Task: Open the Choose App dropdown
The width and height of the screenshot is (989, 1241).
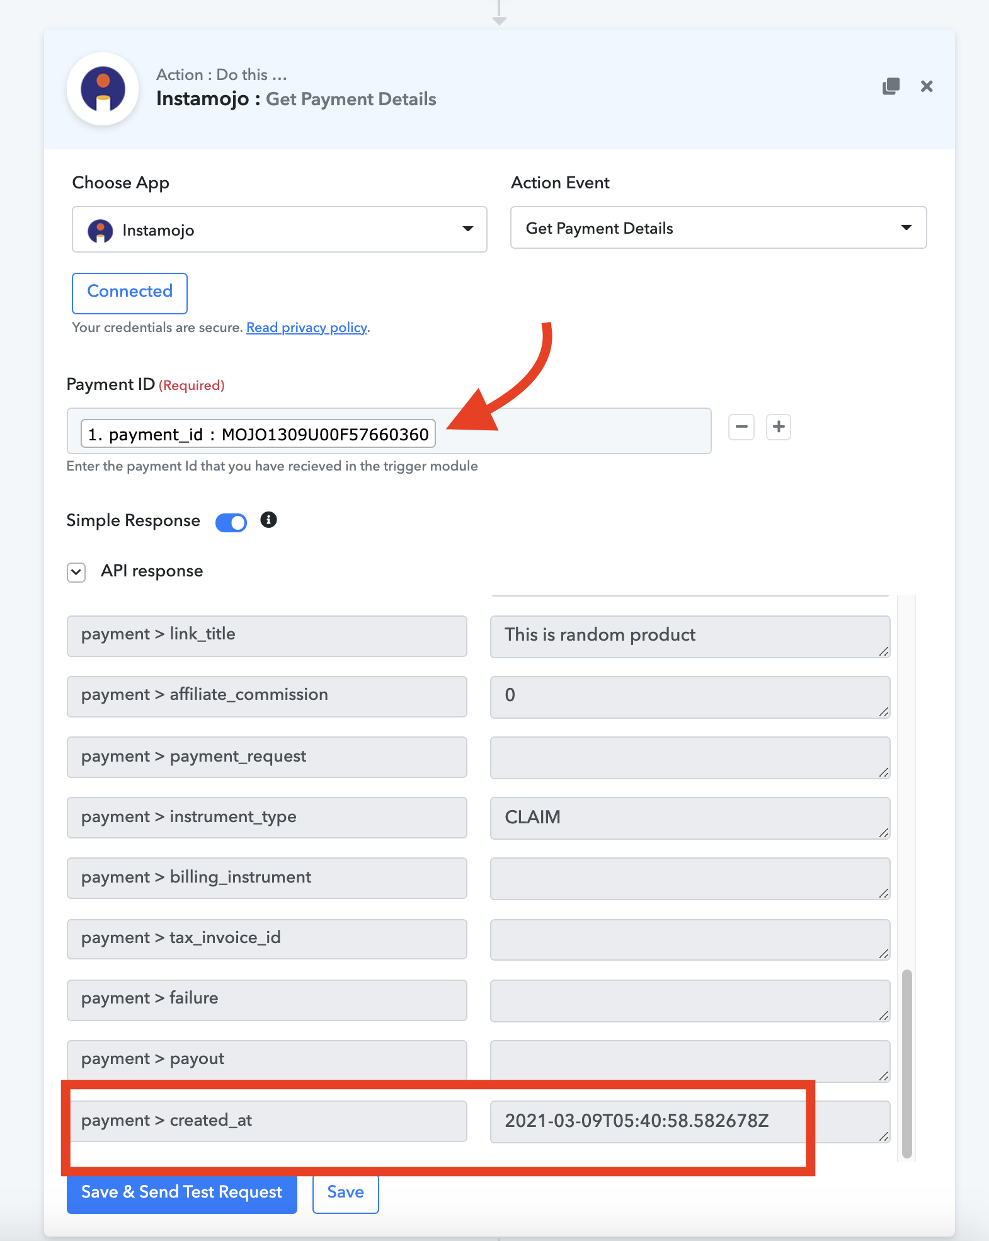Action: tap(280, 229)
